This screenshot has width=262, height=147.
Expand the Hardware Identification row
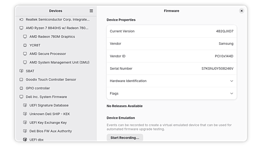(231, 81)
